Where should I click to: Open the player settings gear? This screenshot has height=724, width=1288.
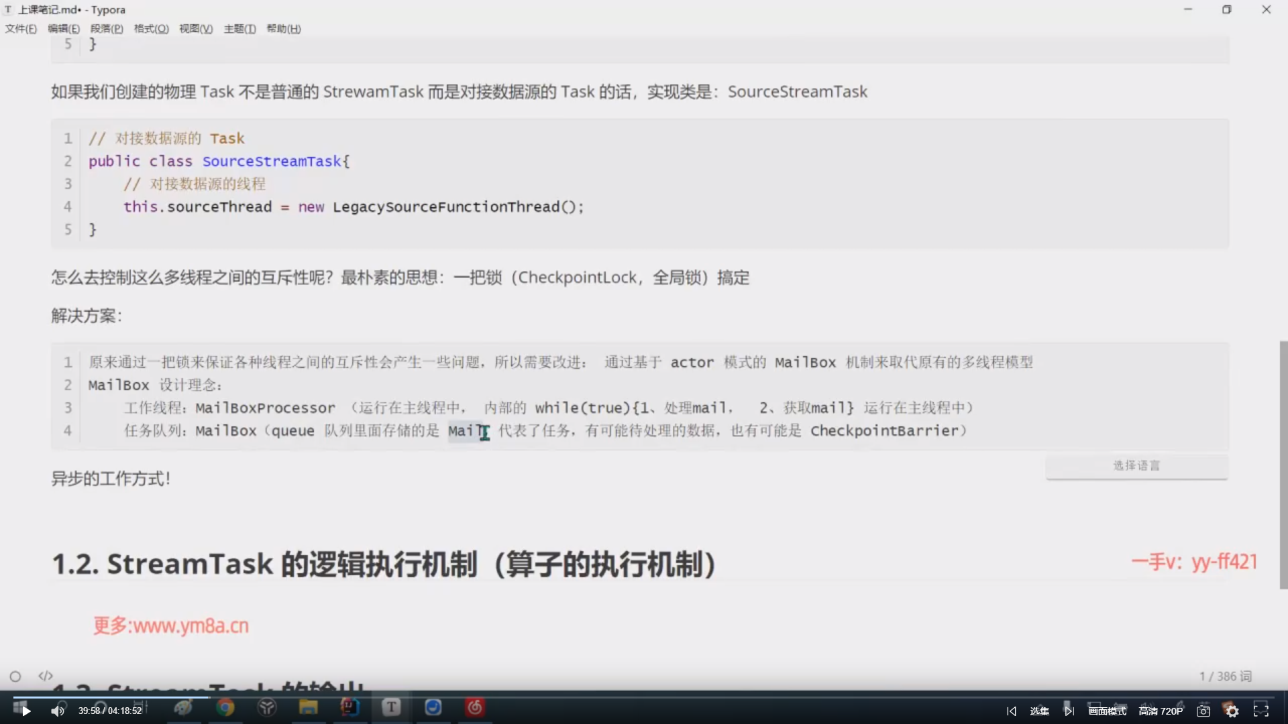tap(1232, 711)
